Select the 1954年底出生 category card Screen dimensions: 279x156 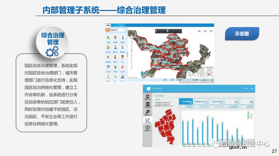pos(186,102)
